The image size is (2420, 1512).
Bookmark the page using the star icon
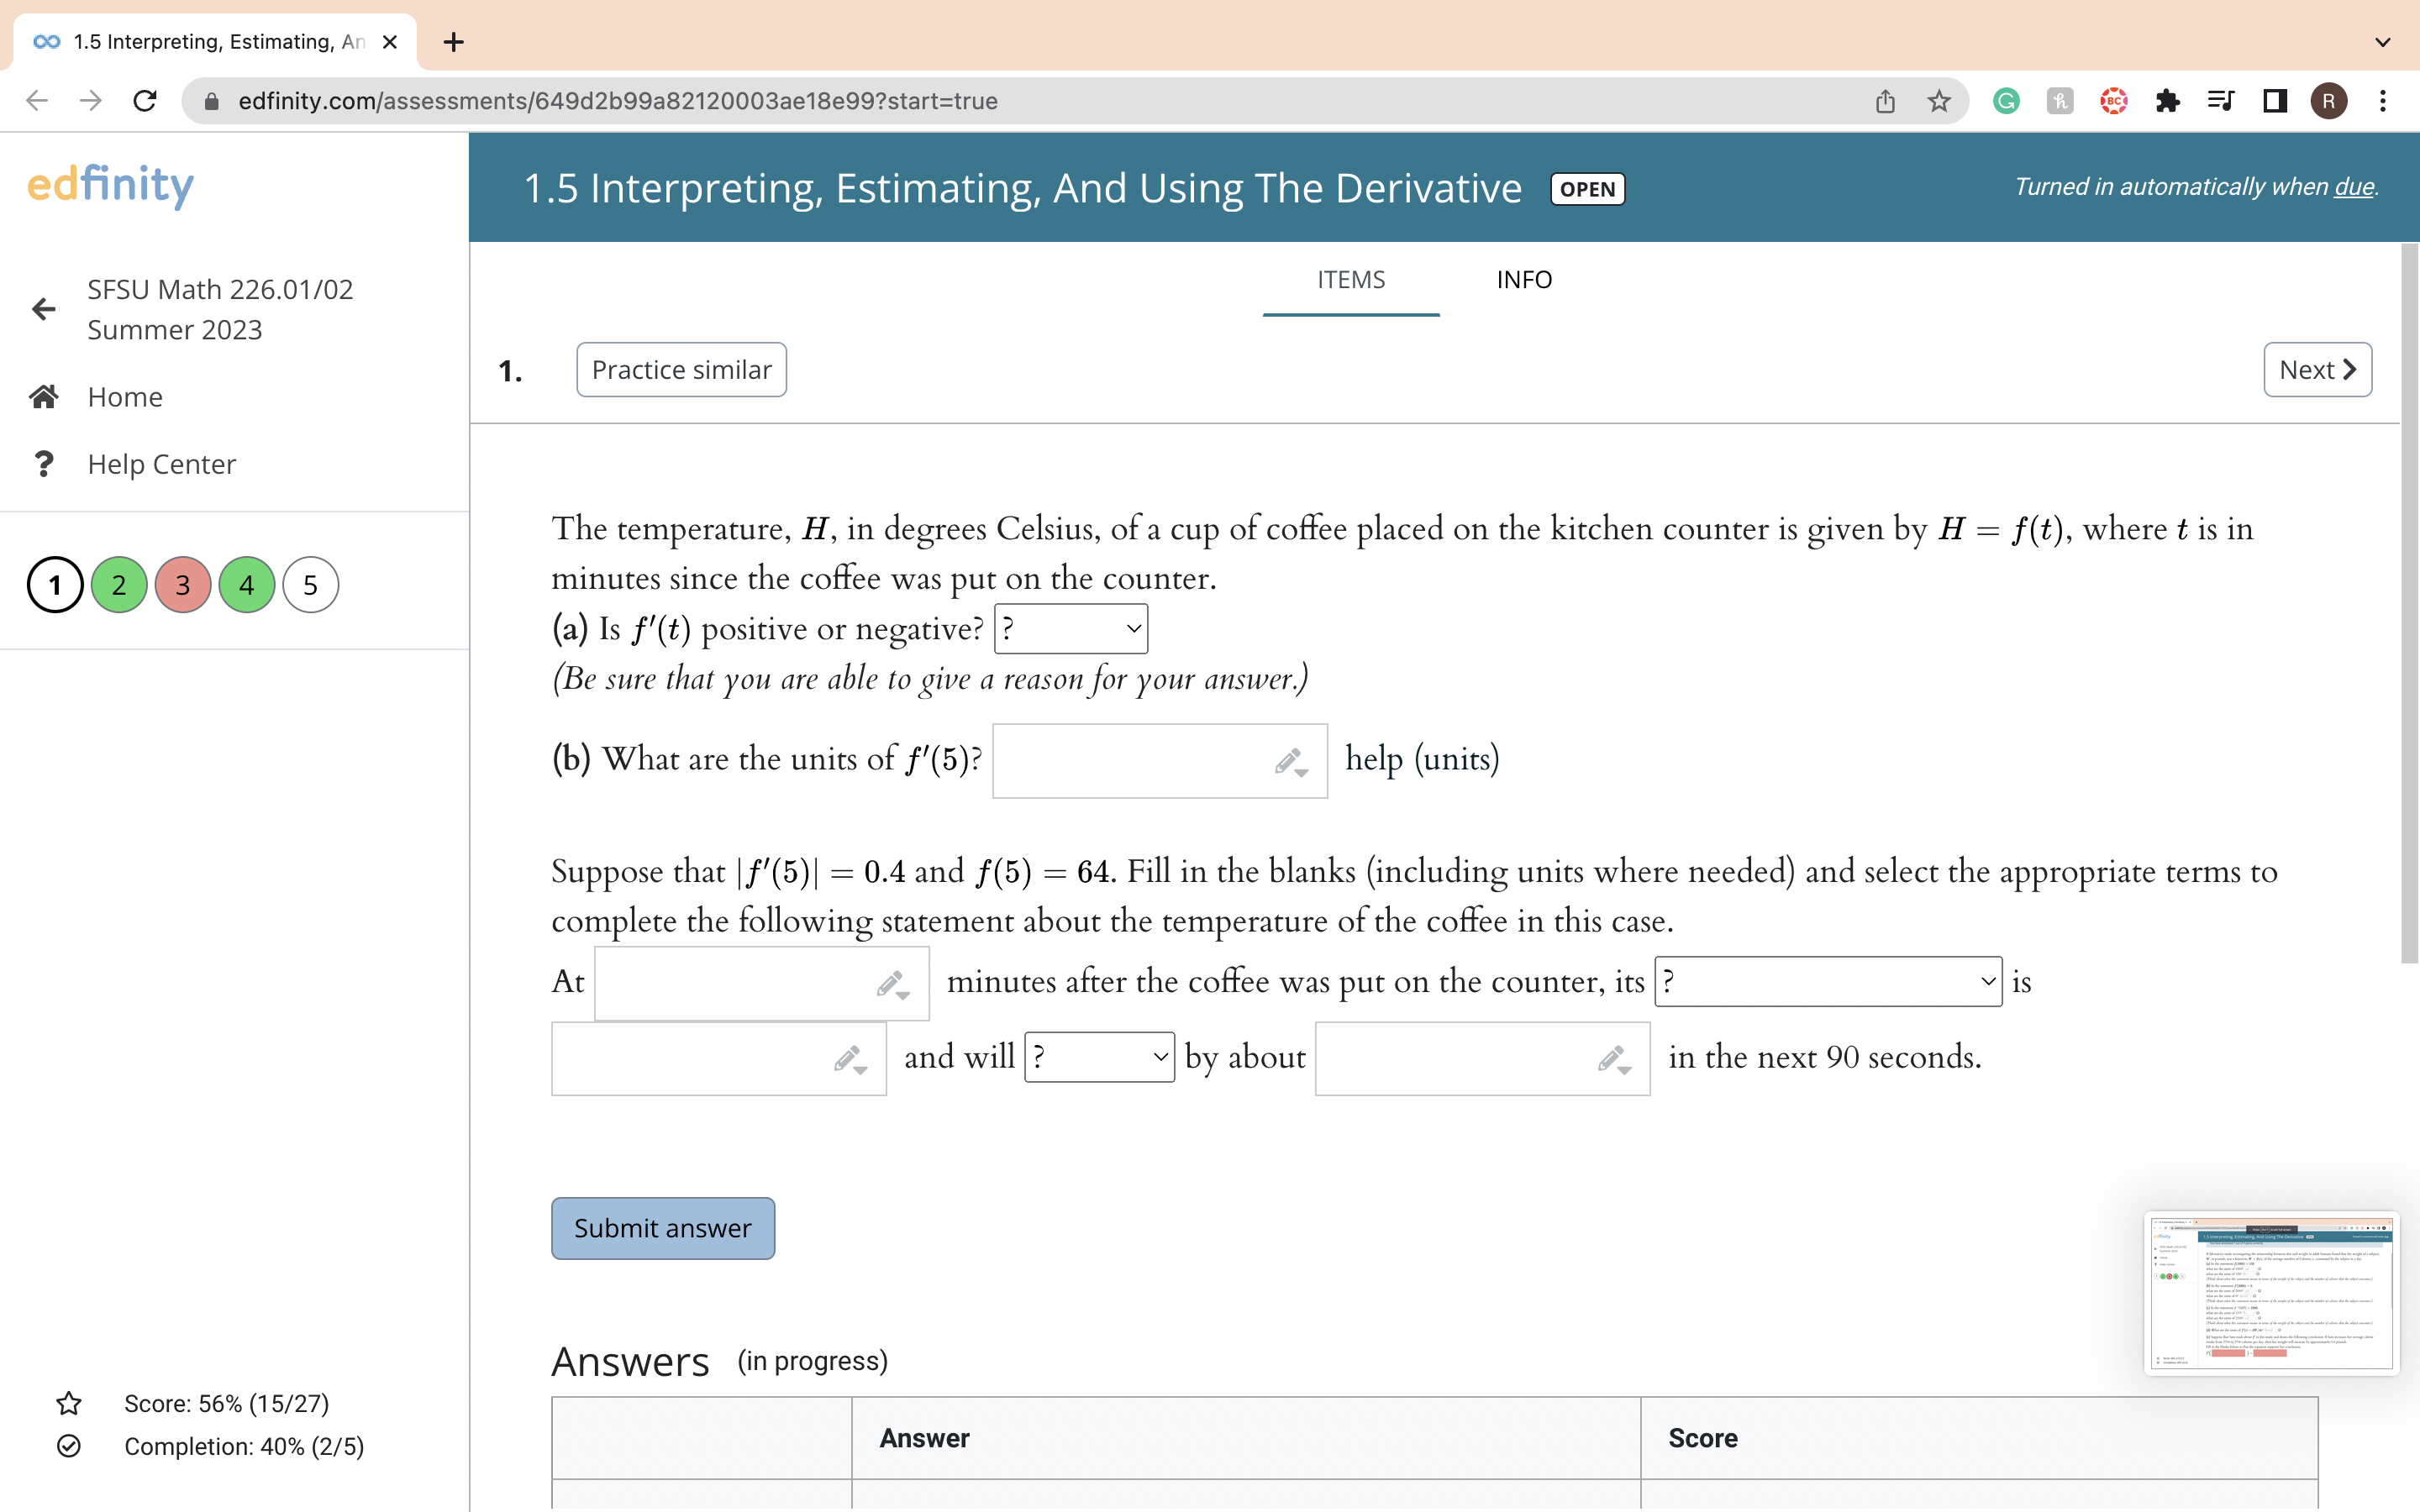click(x=1937, y=100)
